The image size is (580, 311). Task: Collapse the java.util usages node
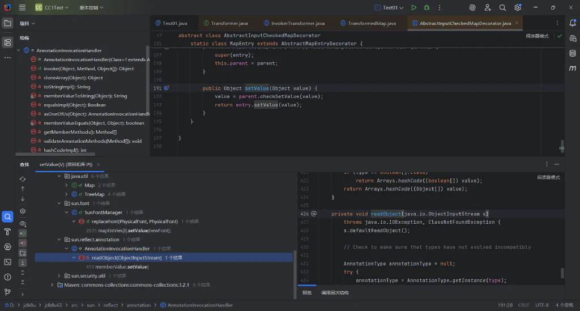click(x=59, y=176)
